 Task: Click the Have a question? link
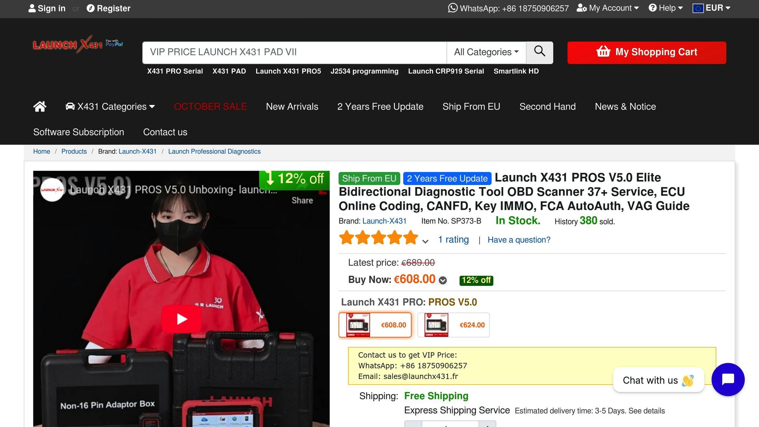pos(518,240)
